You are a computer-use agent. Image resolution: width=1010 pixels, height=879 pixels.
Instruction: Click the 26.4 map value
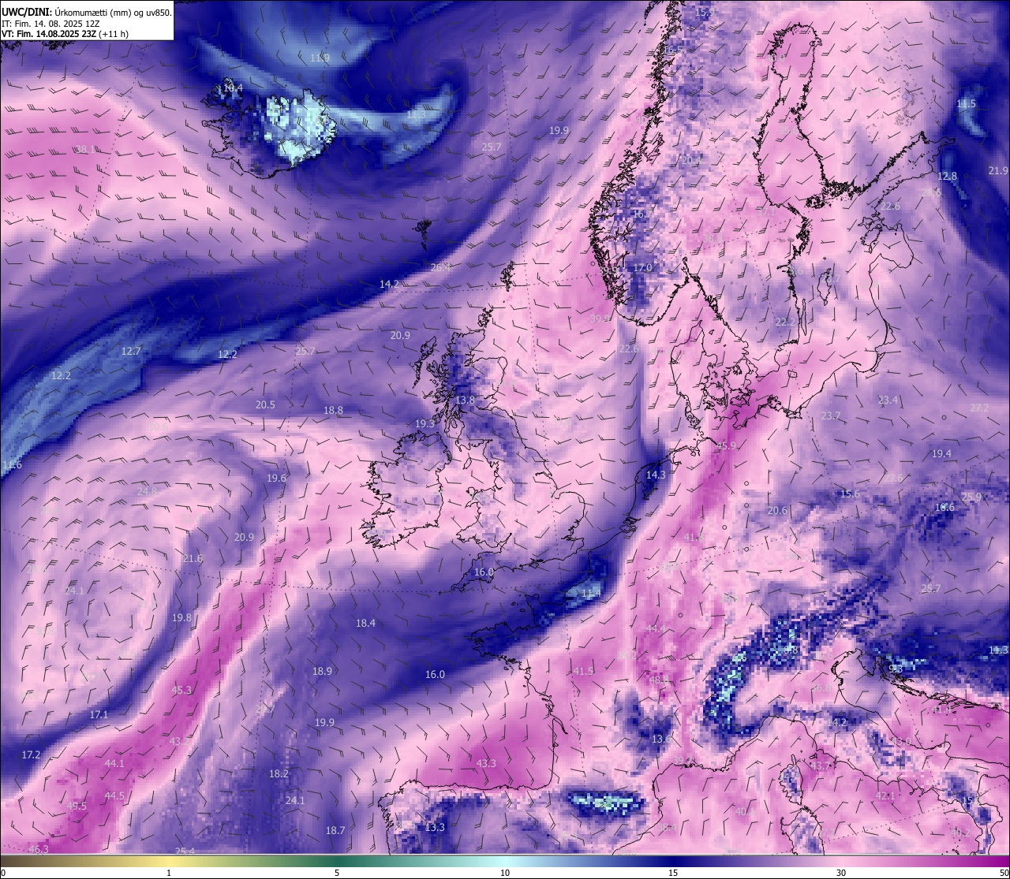point(440,267)
